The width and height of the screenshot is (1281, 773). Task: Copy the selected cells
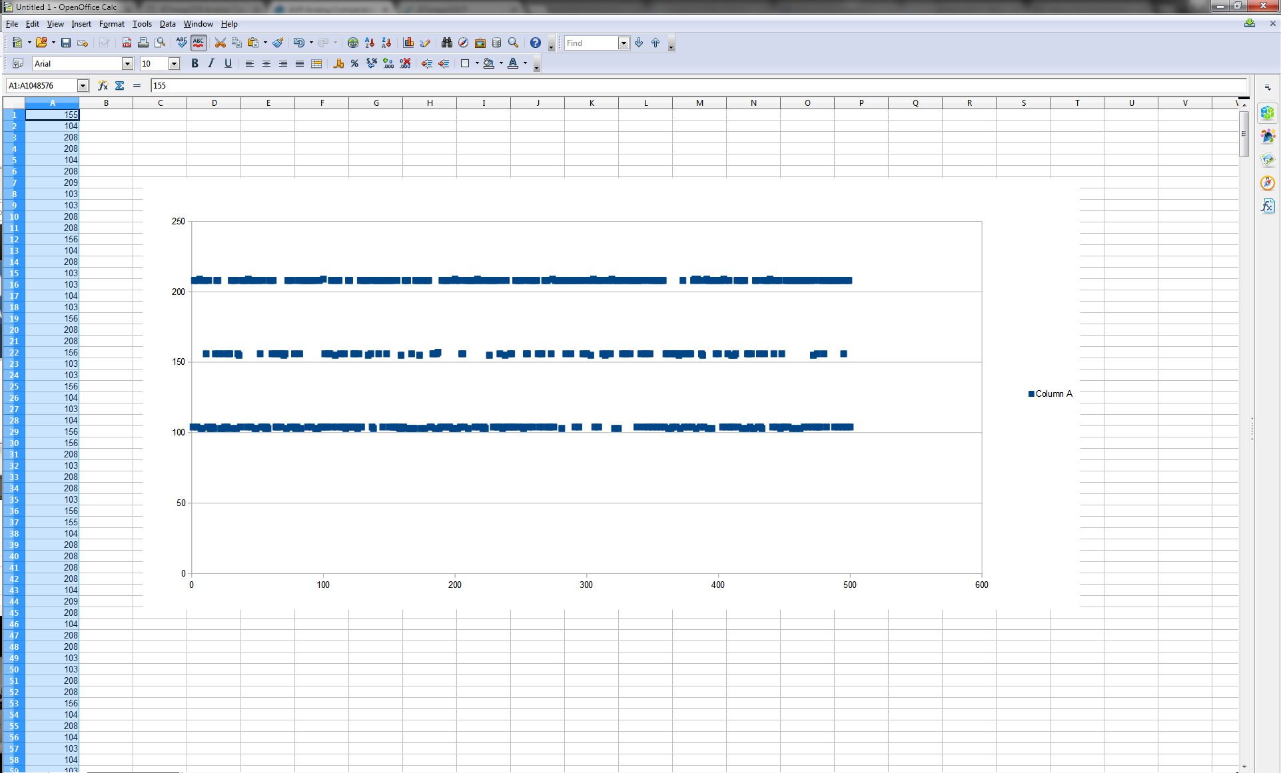pyautogui.click(x=236, y=43)
